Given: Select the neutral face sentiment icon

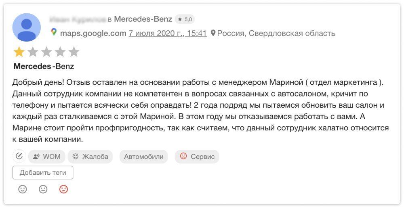Looking at the screenshot, I should pos(43,190).
